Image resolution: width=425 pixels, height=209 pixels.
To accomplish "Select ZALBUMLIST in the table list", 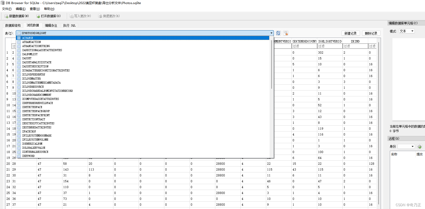I will [x=143, y=54].
